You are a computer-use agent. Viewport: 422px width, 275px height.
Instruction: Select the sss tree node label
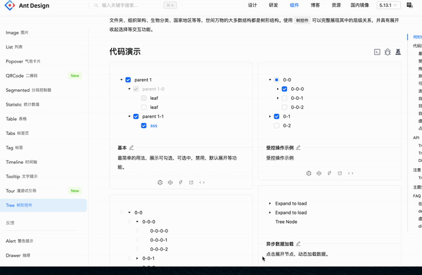pyautogui.click(x=153, y=126)
